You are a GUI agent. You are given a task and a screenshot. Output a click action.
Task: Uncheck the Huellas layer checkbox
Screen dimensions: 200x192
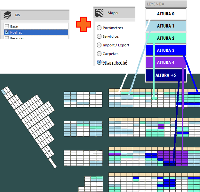click(6, 32)
